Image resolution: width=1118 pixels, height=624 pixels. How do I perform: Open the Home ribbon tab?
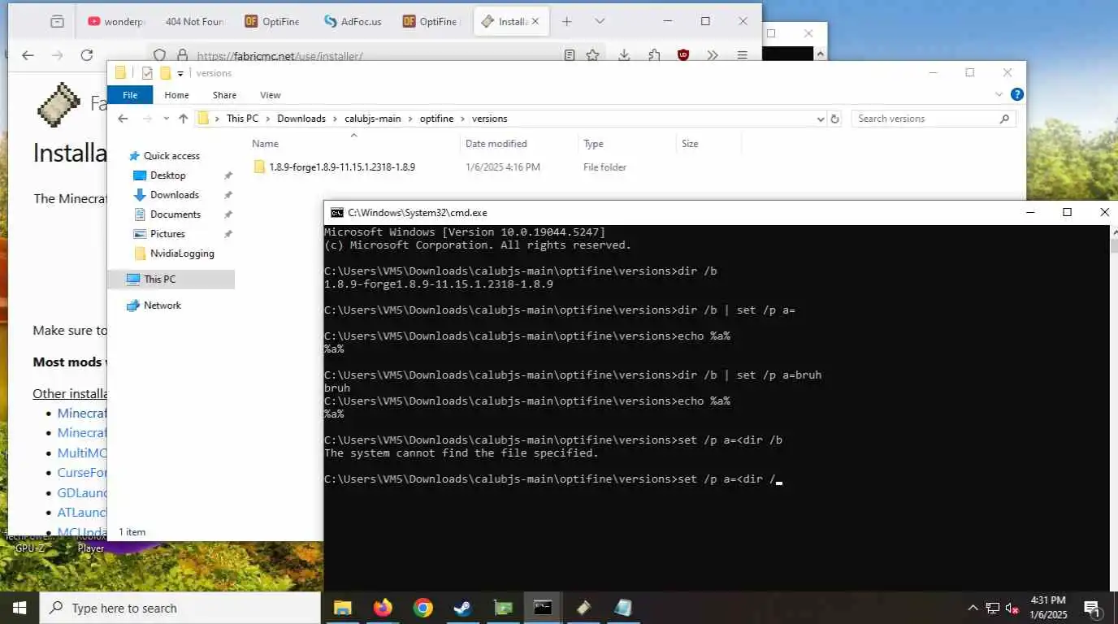[x=176, y=95]
